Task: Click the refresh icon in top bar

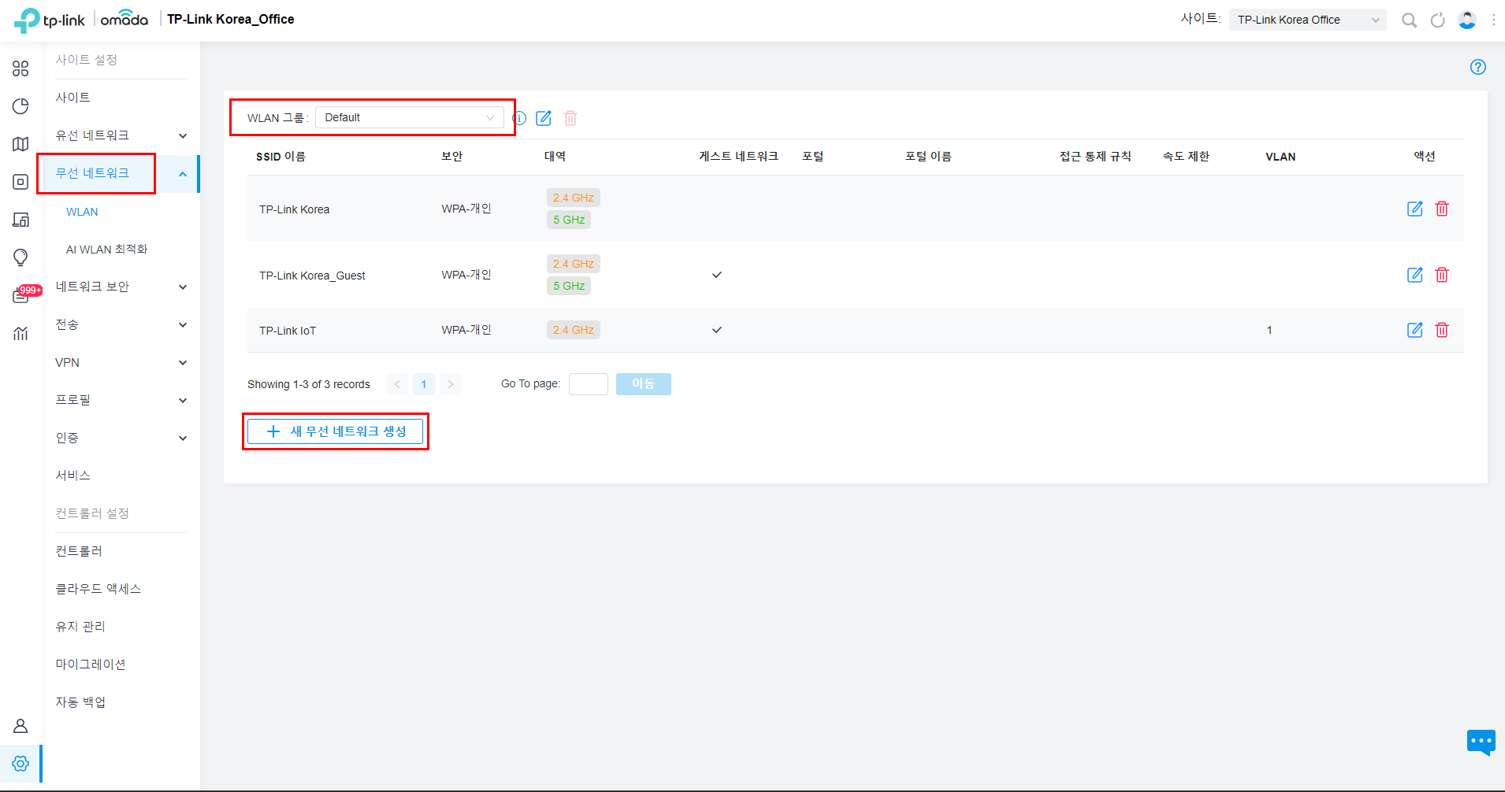Action: point(1438,20)
